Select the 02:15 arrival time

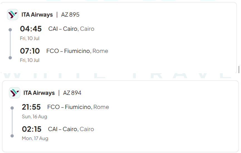pyautogui.click(x=31, y=129)
